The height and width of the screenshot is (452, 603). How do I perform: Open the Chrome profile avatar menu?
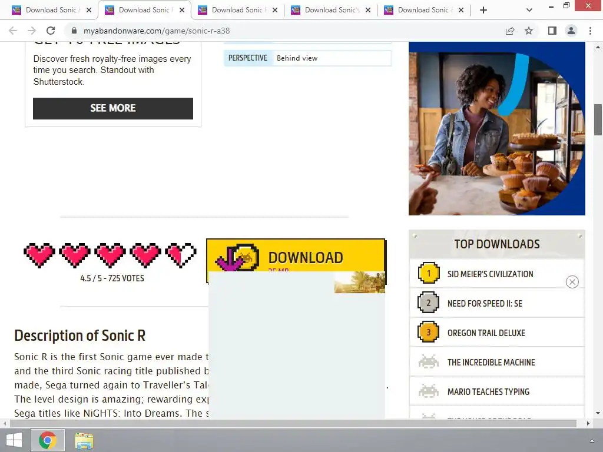(x=571, y=31)
